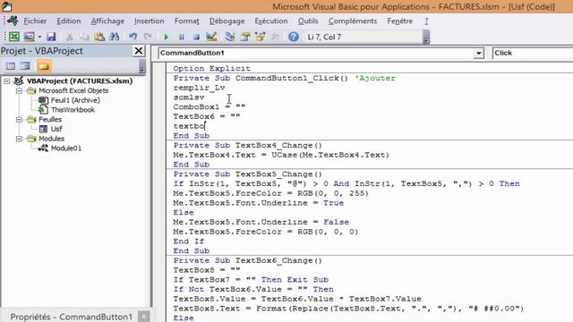Open toolbar options arrow at toolbar end

426,38
